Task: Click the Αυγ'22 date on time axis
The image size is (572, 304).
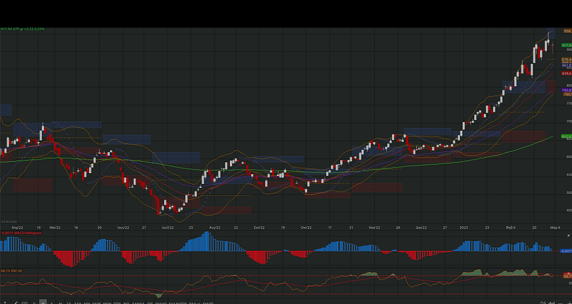Action: 214,227
